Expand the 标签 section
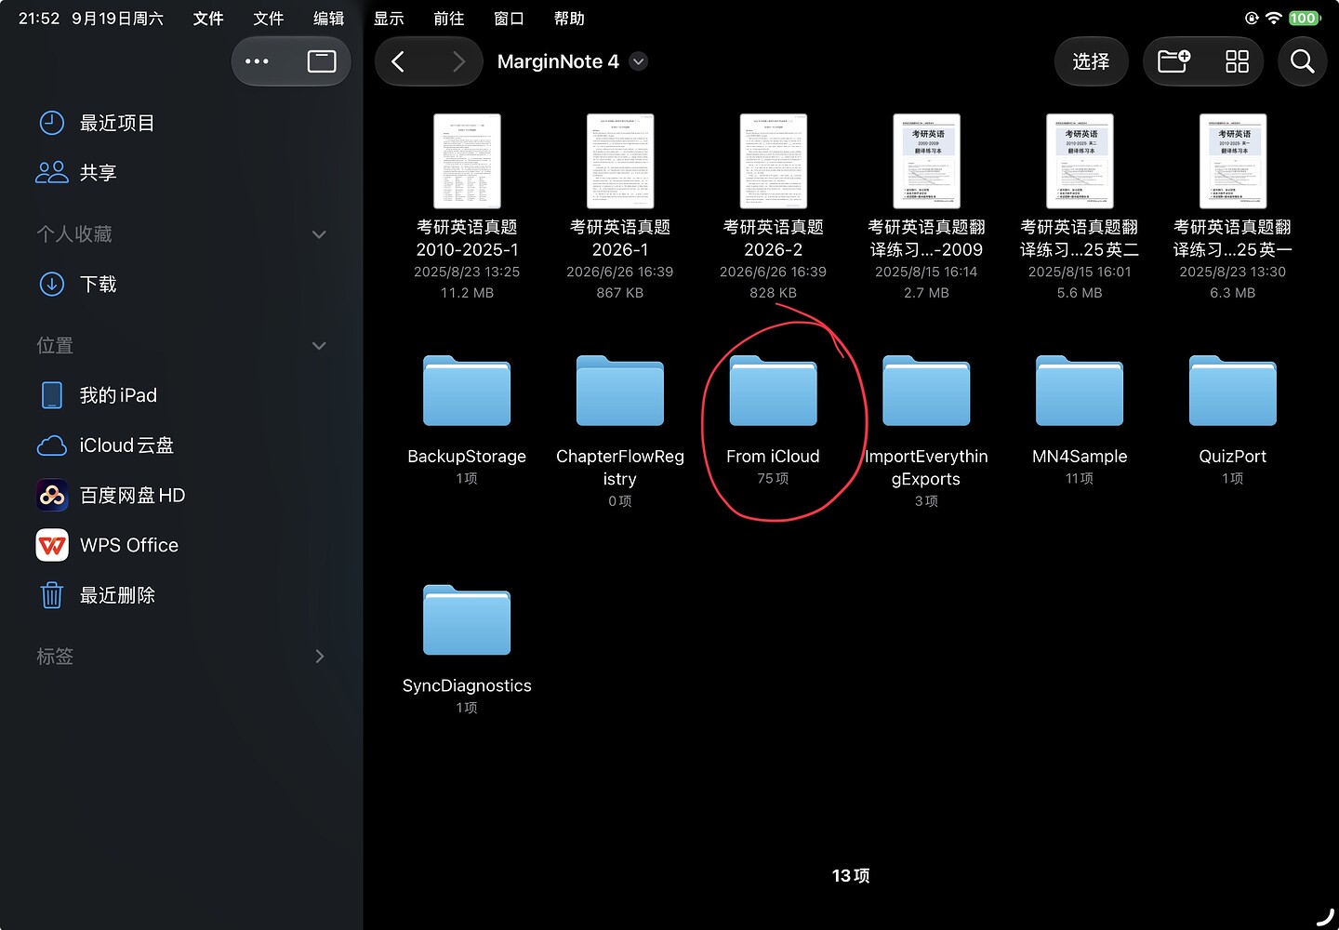The height and width of the screenshot is (930, 1339). [x=320, y=657]
